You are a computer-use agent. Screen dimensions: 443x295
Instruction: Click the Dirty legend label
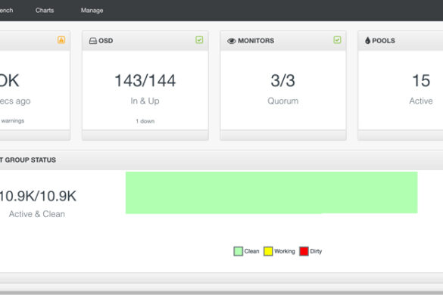click(316, 251)
